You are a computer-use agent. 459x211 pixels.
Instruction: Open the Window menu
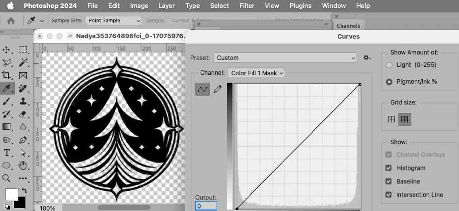(334, 5)
